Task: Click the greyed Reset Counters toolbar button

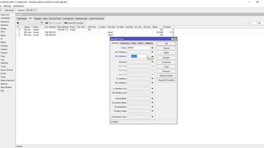Action: click(54, 23)
